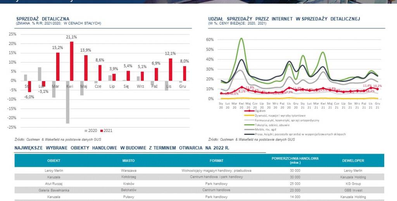Select the Atut Ruczaj table cell
The height and width of the screenshot is (201, 397).
click(54, 184)
